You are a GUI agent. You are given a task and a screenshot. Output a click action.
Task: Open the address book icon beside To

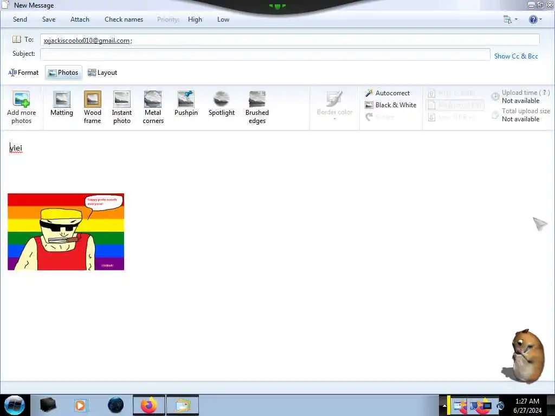click(17, 39)
